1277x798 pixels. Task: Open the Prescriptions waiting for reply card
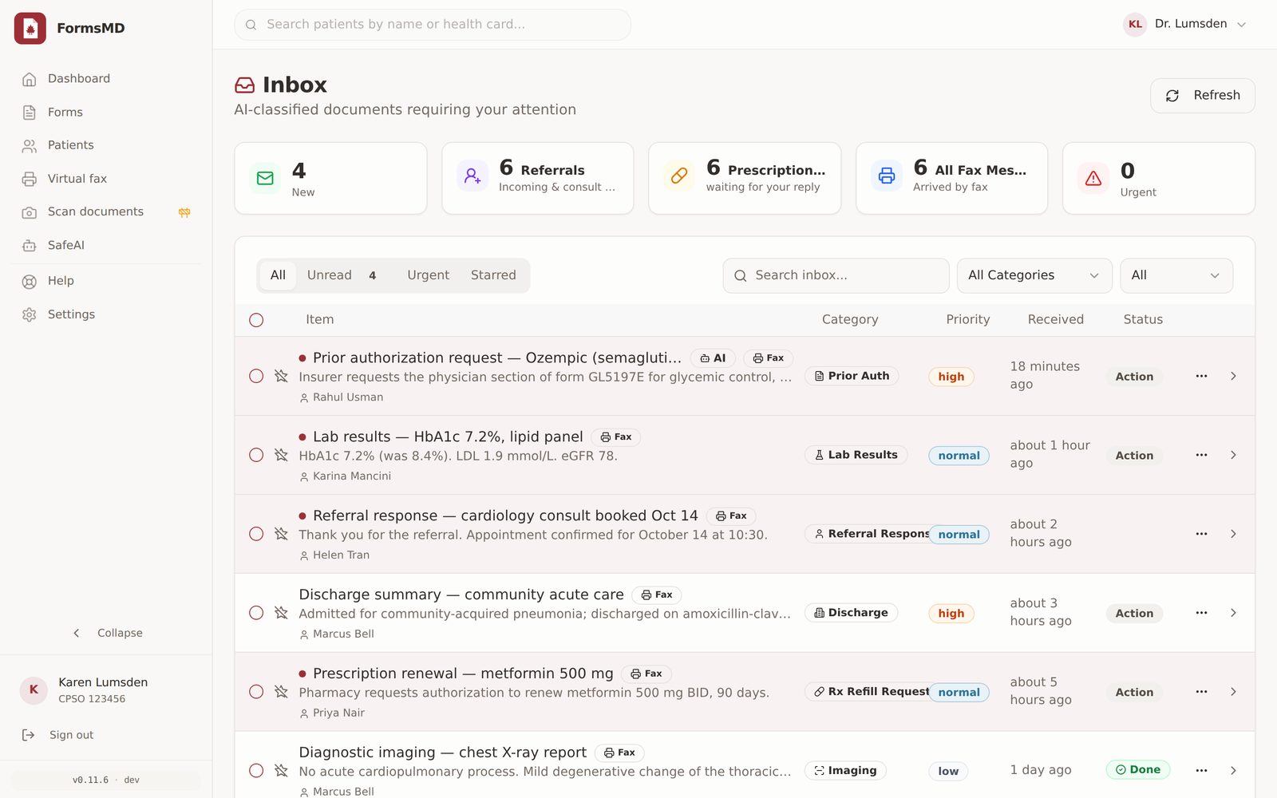click(744, 178)
